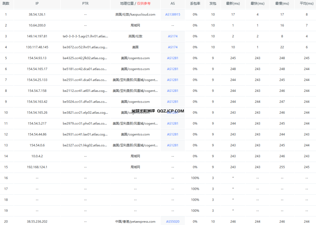Click AS174 link for IP 149.14.197.81
The width and height of the screenshot is (316, 225).
(x=173, y=36)
